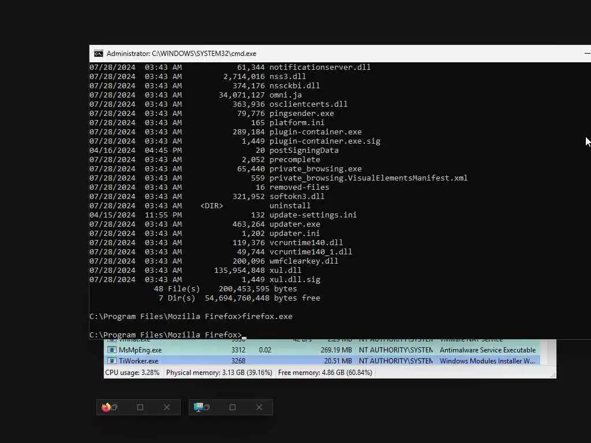Click the cmd.exe icon in the title bar

tap(98, 54)
